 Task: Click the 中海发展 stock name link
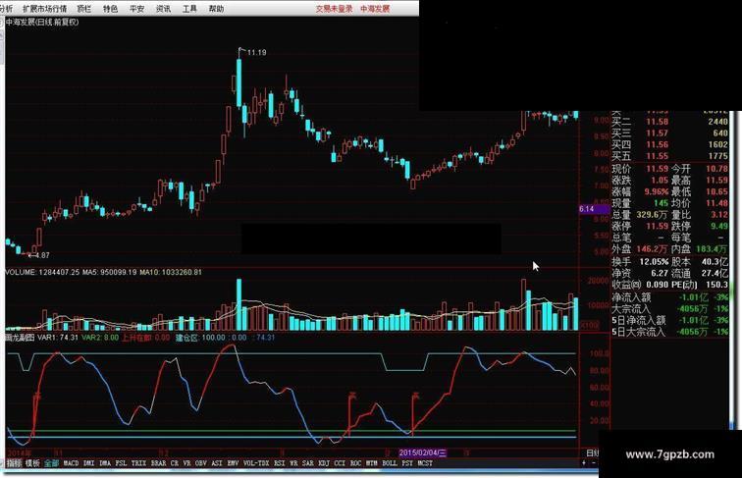pyautogui.click(x=375, y=9)
